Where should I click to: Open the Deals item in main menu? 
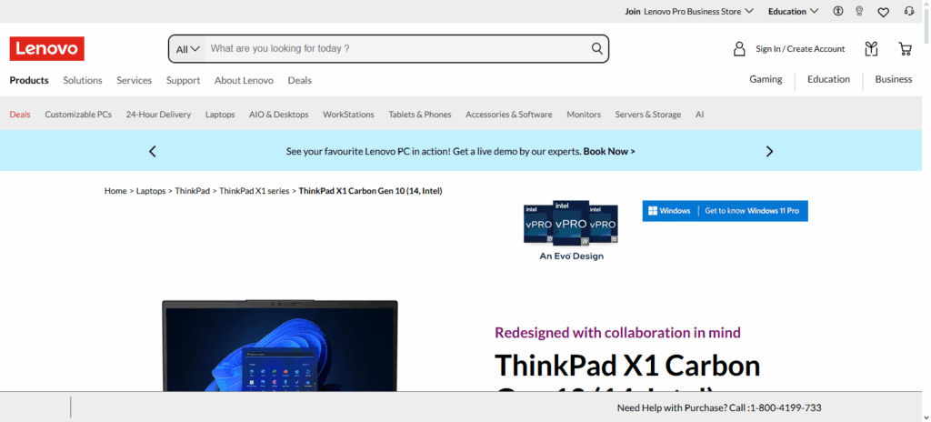coord(300,80)
